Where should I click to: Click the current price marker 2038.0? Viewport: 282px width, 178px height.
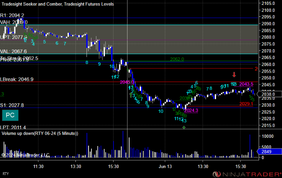pyautogui.click(x=269, y=94)
